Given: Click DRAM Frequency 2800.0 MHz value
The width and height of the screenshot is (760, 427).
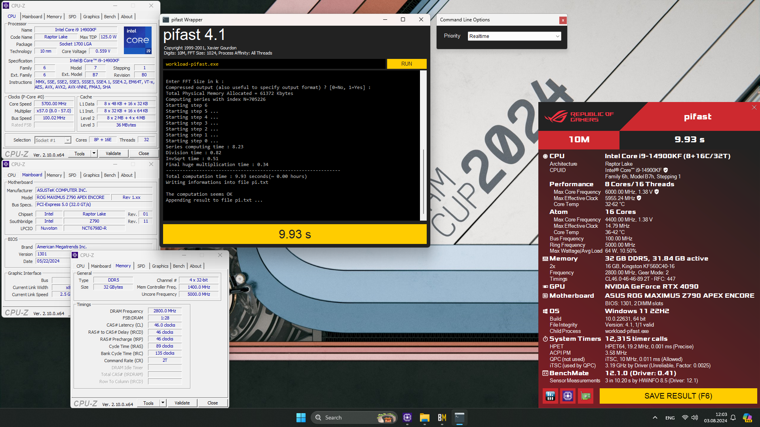Looking at the screenshot, I should click(165, 311).
